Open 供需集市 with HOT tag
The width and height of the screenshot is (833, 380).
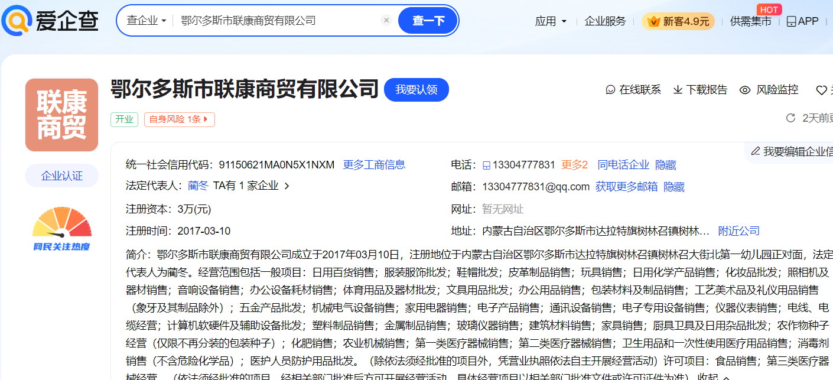coord(750,21)
